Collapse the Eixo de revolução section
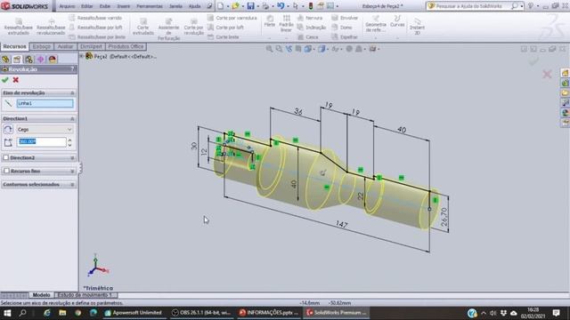Image resolution: width=570 pixels, height=320 pixels. 72,92
